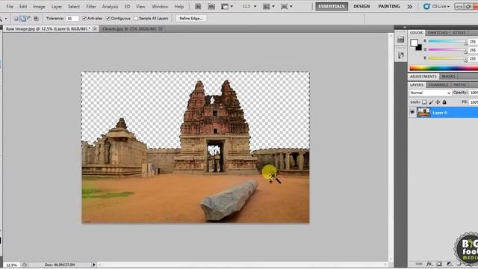Switch to the Essentials workspace
This screenshot has width=478, height=269.
pyautogui.click(x=332, y=7)
